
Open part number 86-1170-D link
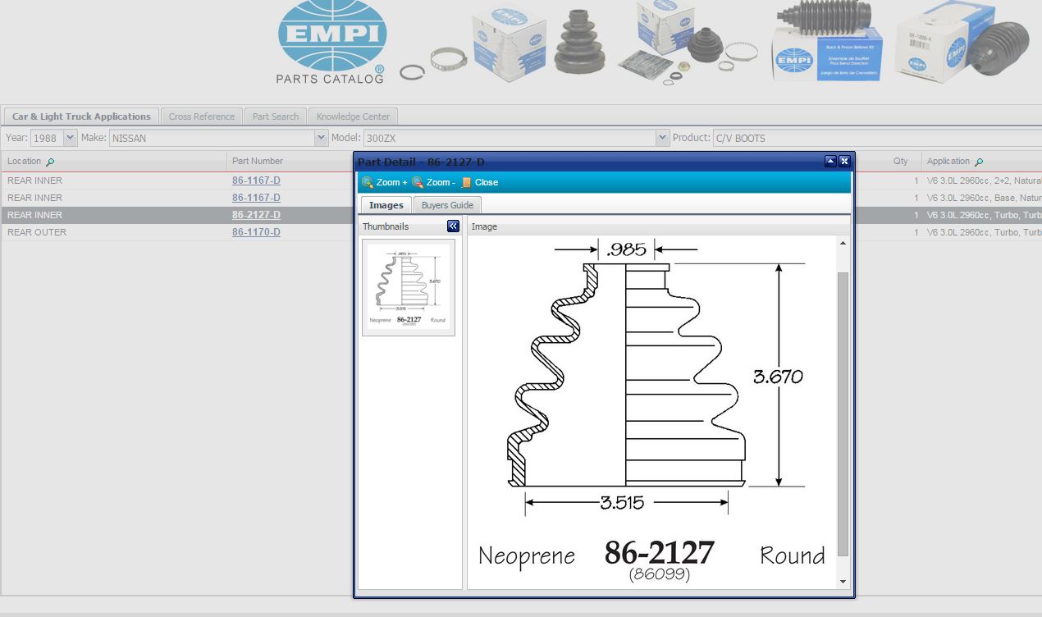pyautogui.click(x=256, y=232)
